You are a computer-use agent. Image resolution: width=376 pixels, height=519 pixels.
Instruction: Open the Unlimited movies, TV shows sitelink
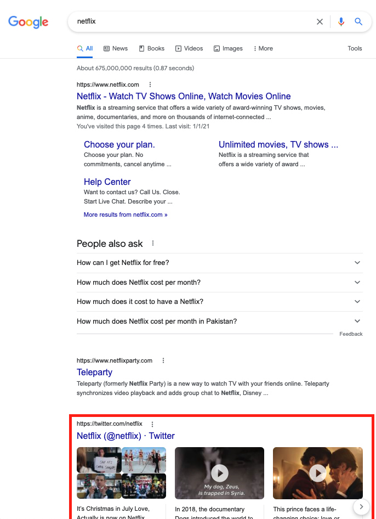click(278, 145)
